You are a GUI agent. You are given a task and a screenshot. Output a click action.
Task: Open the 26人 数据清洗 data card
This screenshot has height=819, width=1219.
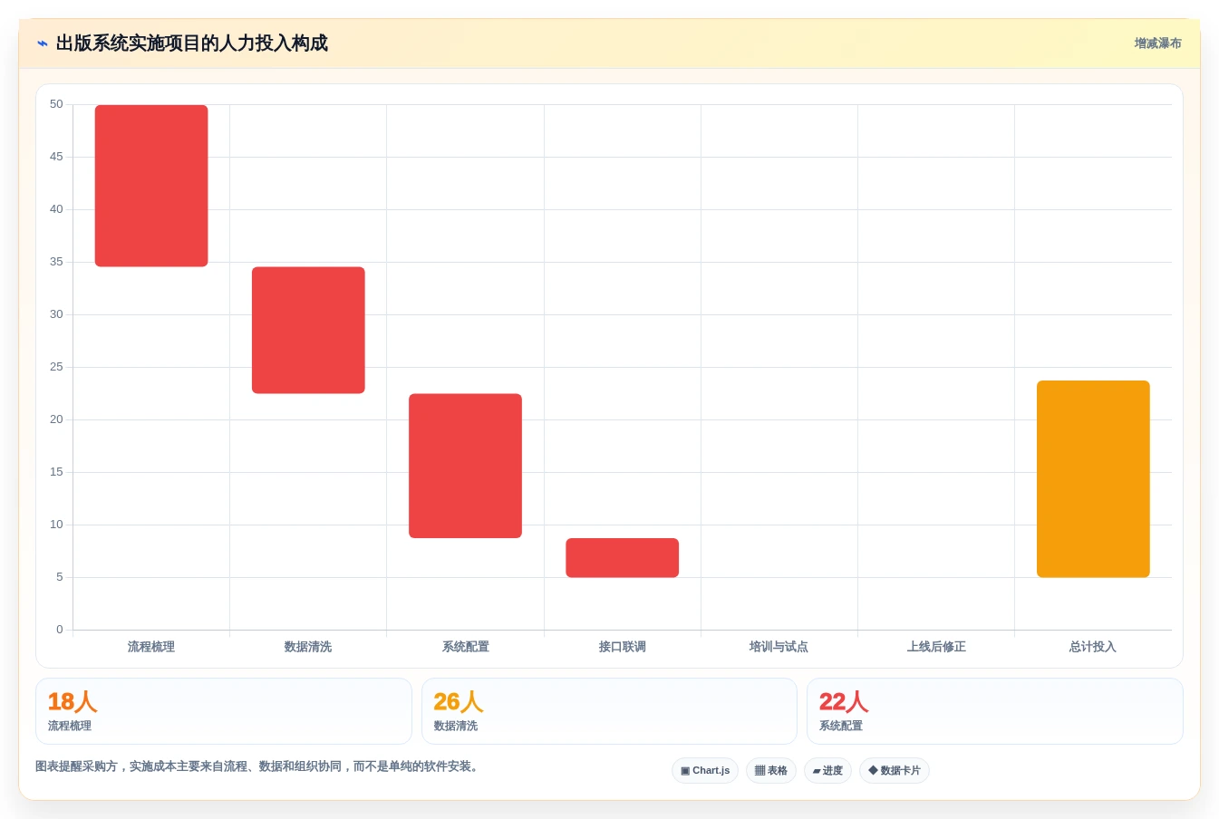pos(609,711)
